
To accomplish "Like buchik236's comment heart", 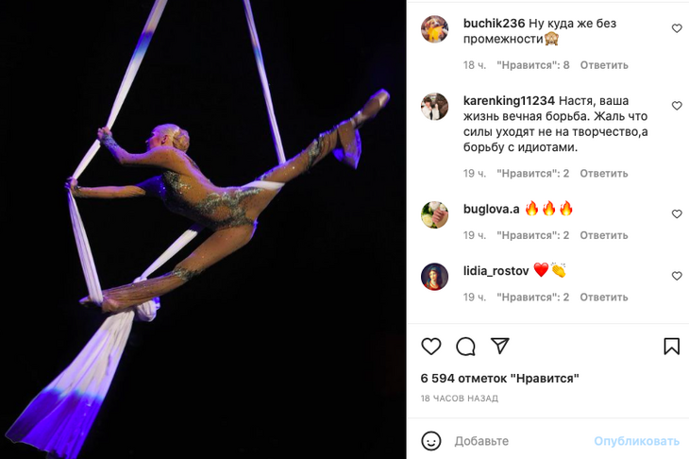I will pyautogui.click(x=677, y=29).
